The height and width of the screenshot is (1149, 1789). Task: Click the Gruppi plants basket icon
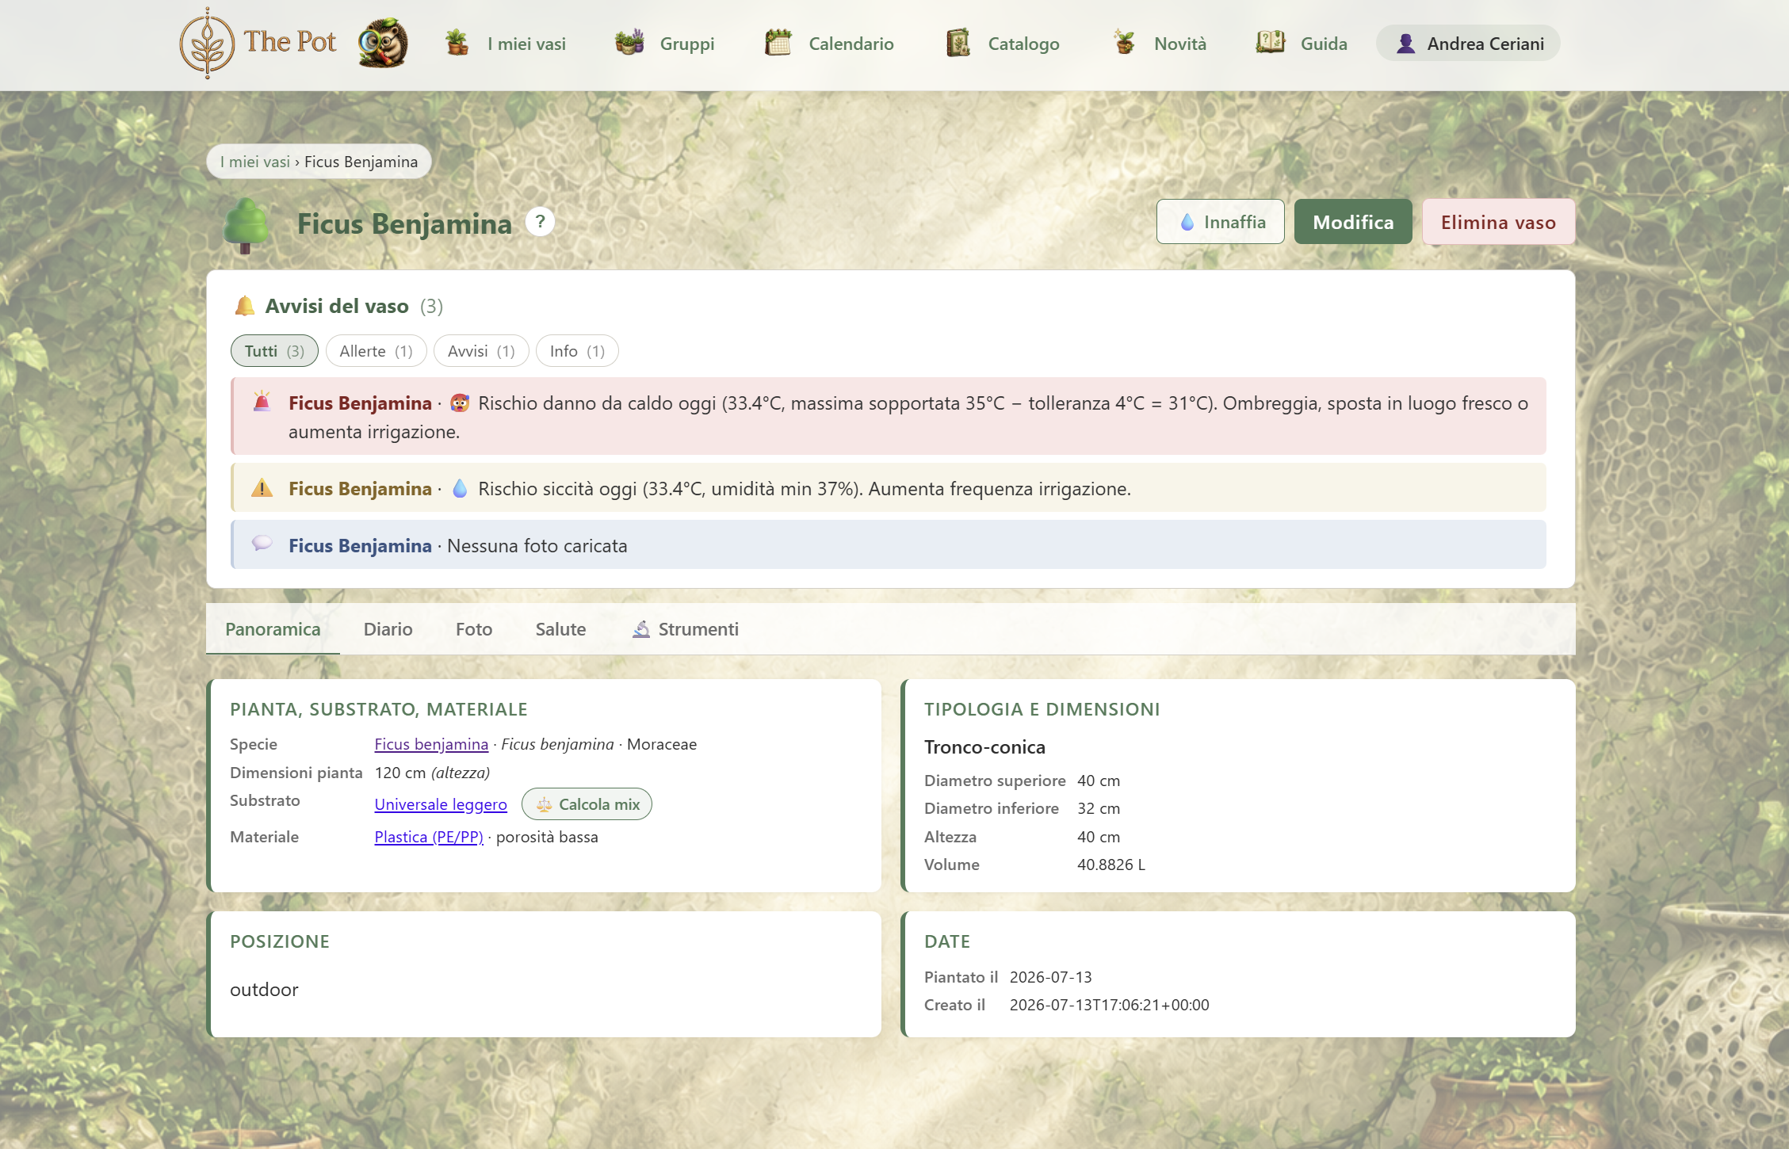(x=629, y=43)
